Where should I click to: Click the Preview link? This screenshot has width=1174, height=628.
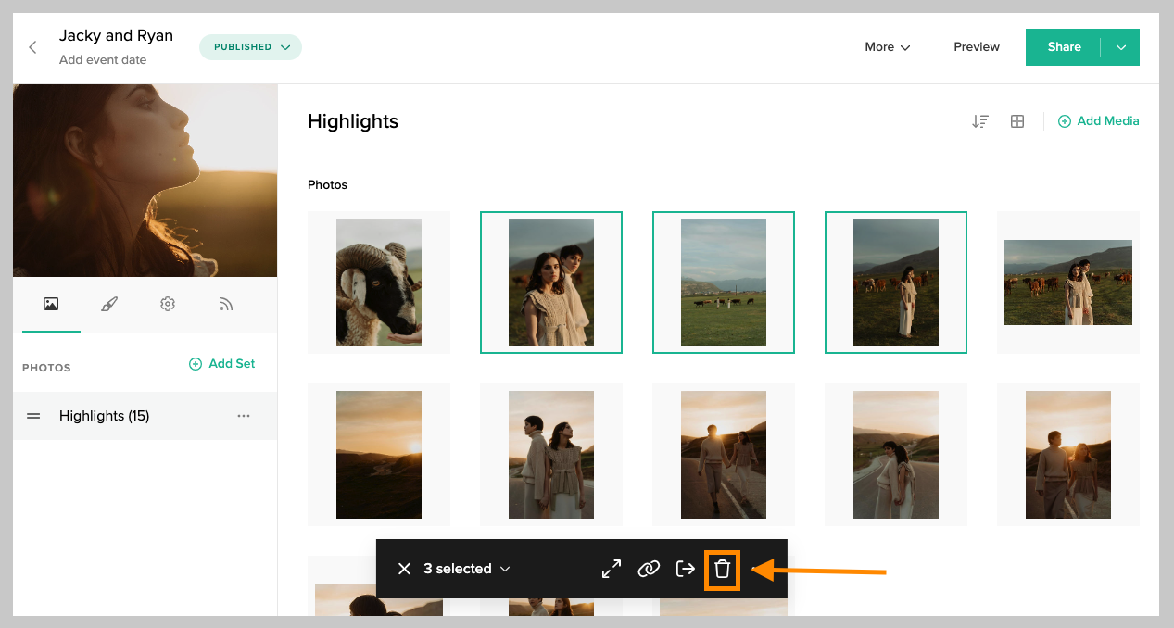pos(977,47)
